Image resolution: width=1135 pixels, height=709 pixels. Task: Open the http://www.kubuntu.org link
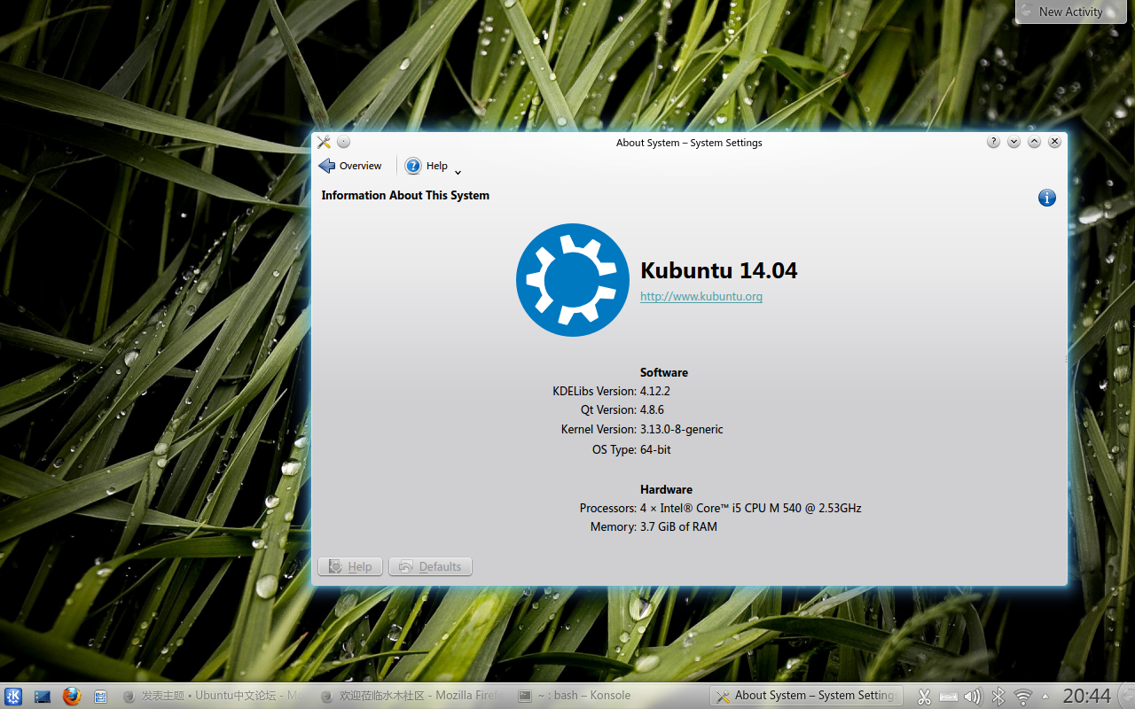(701, 297)
